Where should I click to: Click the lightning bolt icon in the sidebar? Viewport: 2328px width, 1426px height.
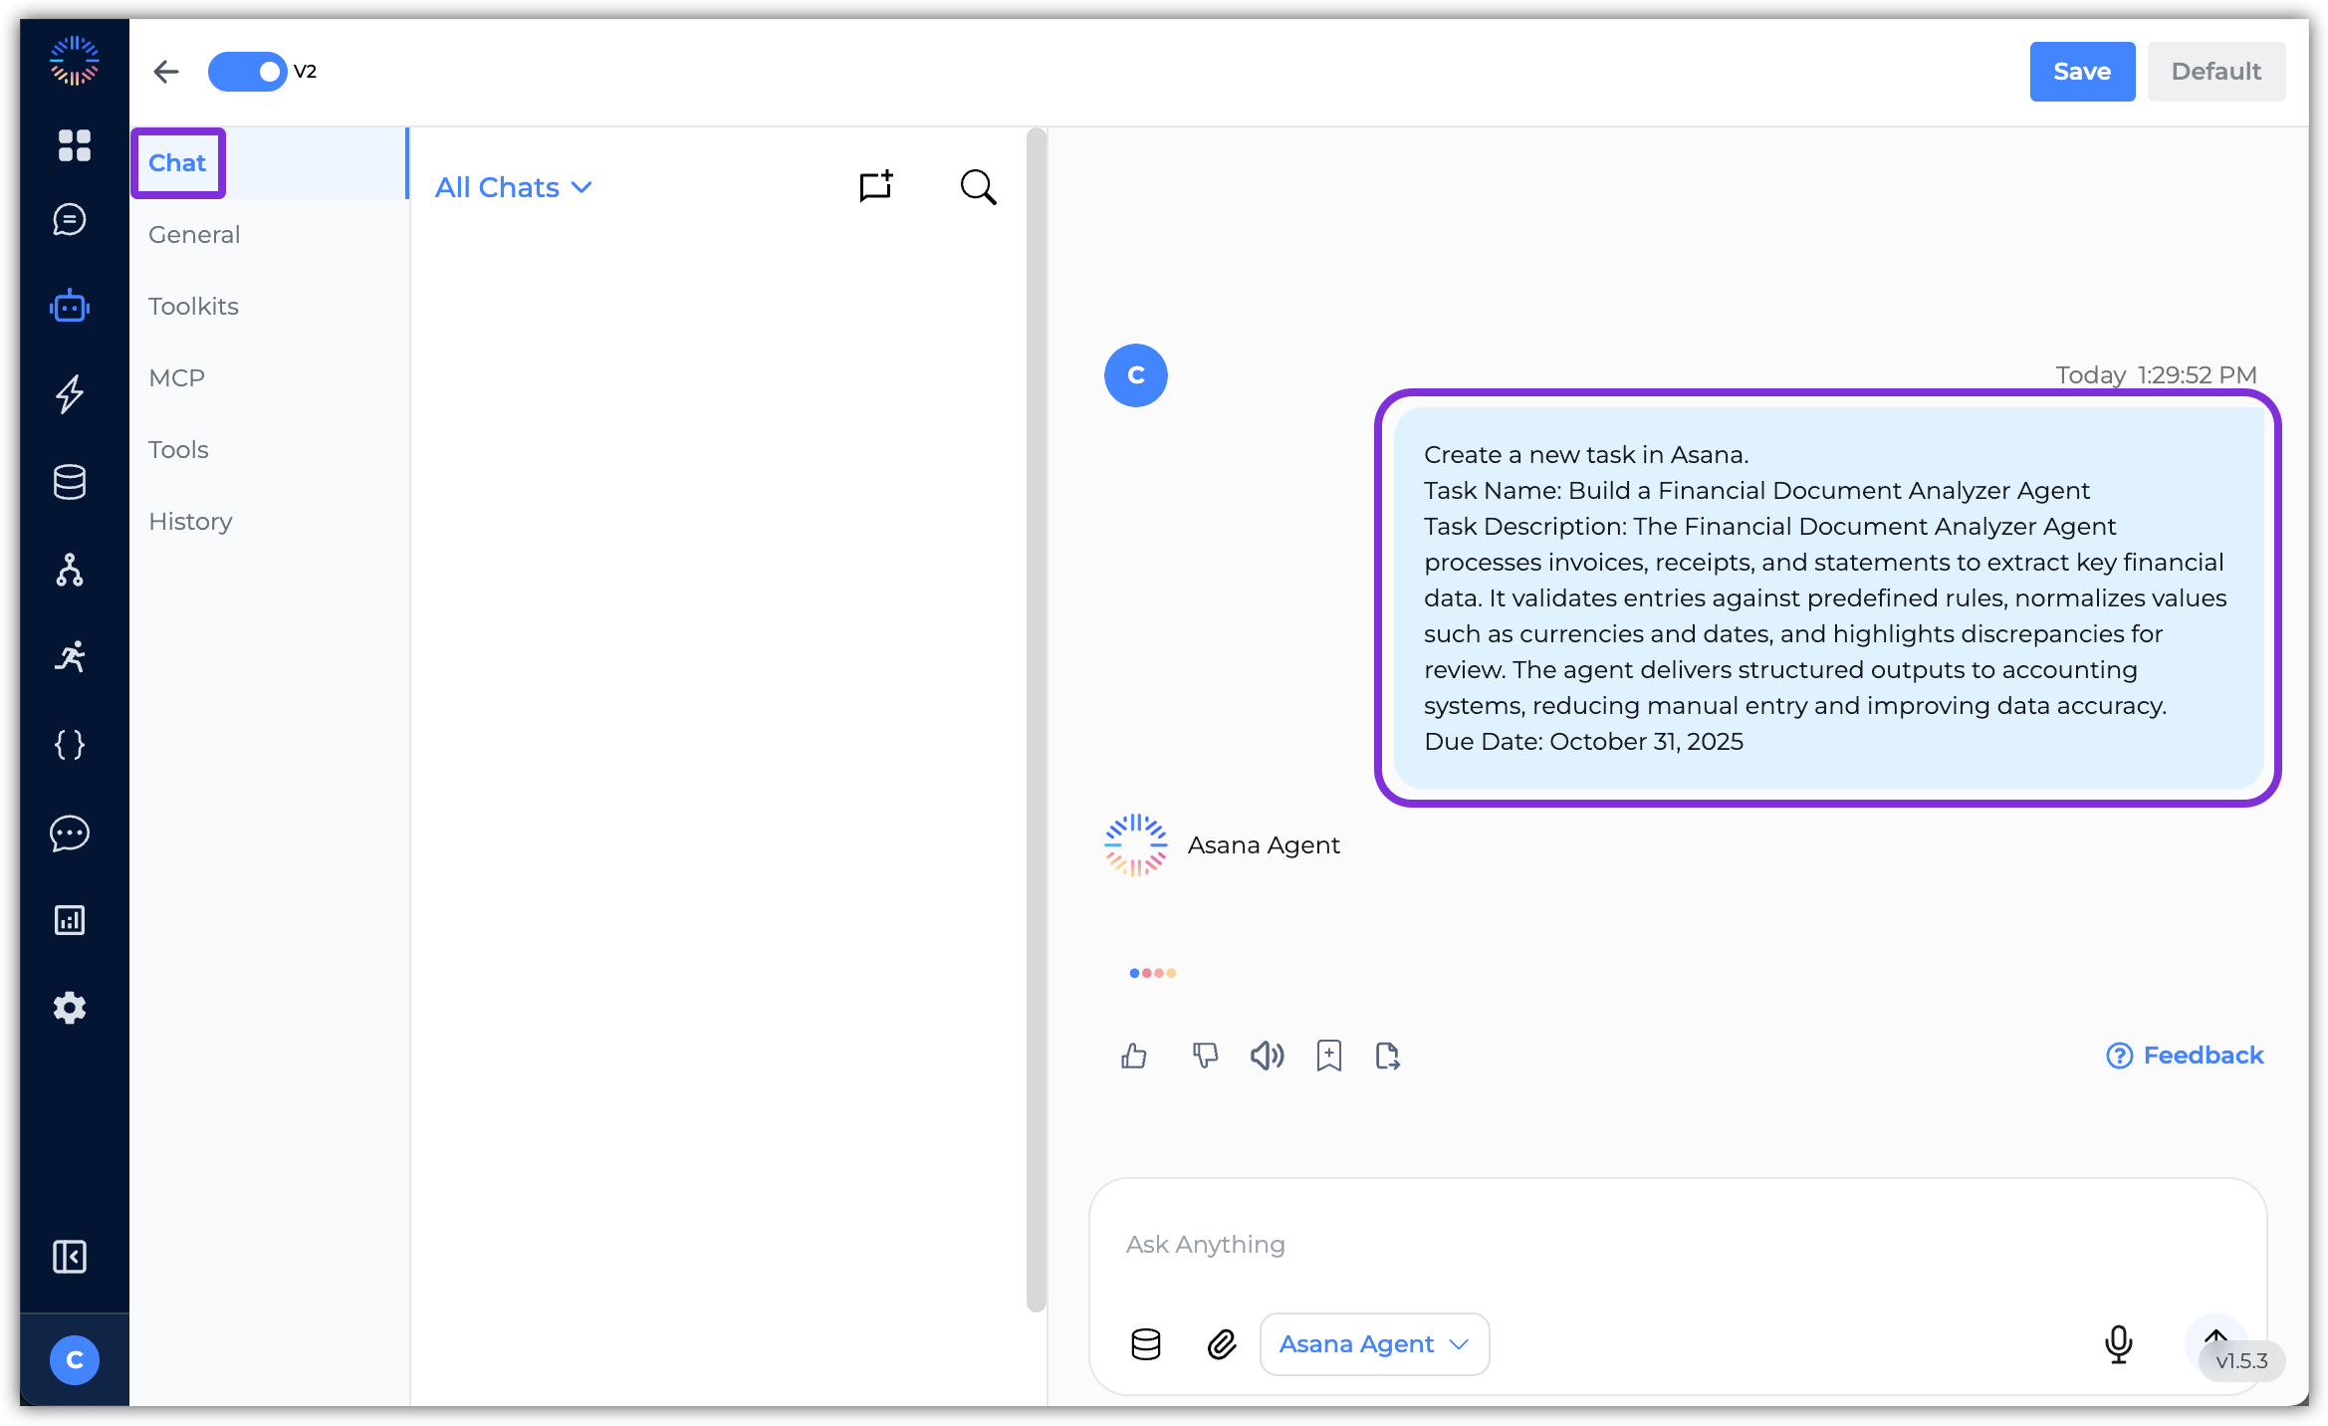(x=70, y=394)
